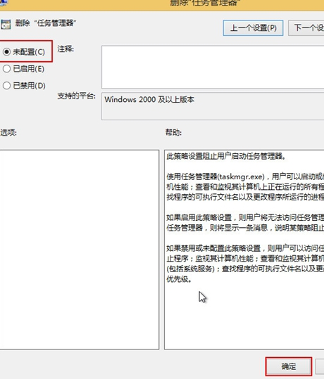
Task: Confirm with the 确定 button
Action: [288, 366]
